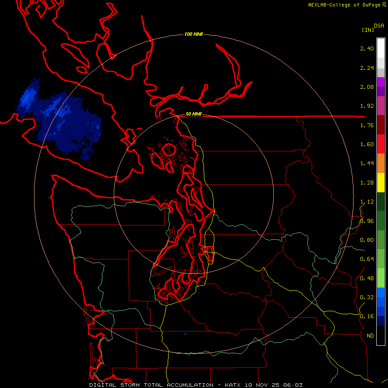Click the lightest green swatch near 0.48
The image size is (388, 388).
click(381, 278)
